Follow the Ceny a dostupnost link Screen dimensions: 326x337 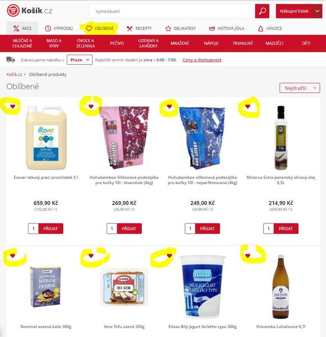point(202,60)
